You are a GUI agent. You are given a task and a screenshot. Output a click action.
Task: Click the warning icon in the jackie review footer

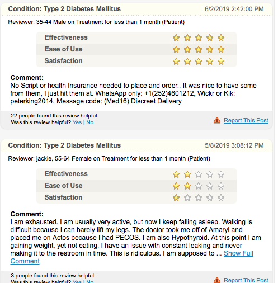[x=217, y=280]
